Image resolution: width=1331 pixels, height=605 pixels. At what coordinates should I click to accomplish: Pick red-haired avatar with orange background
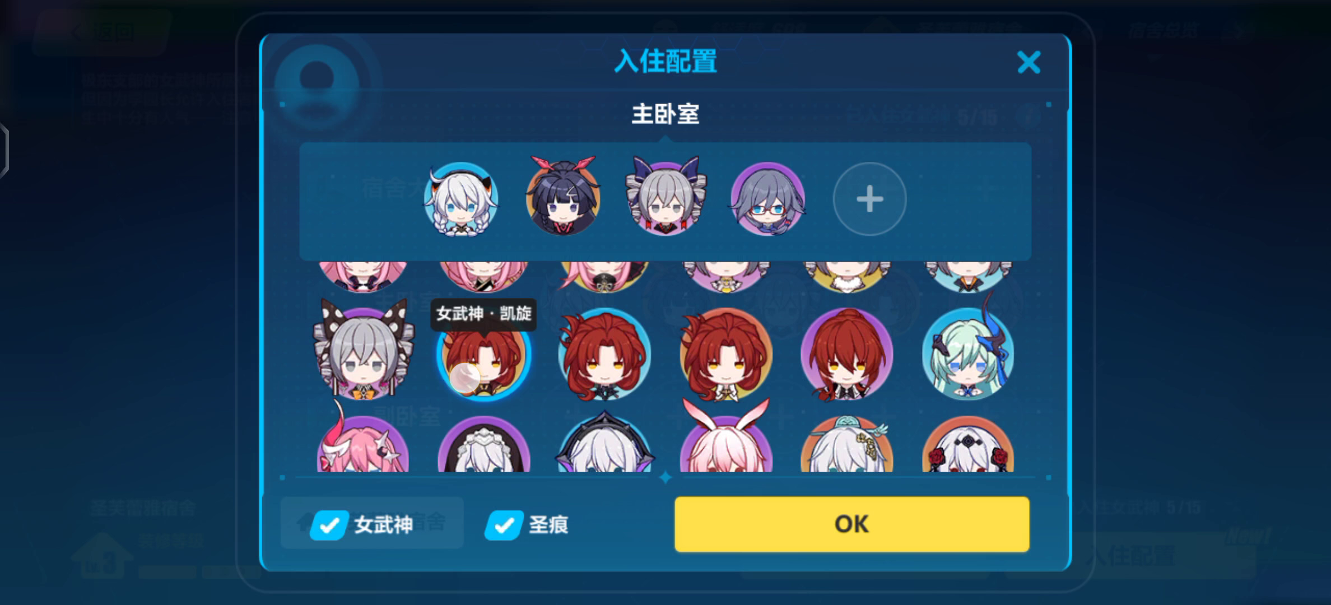pyautogui.click(x=726, y=354)
